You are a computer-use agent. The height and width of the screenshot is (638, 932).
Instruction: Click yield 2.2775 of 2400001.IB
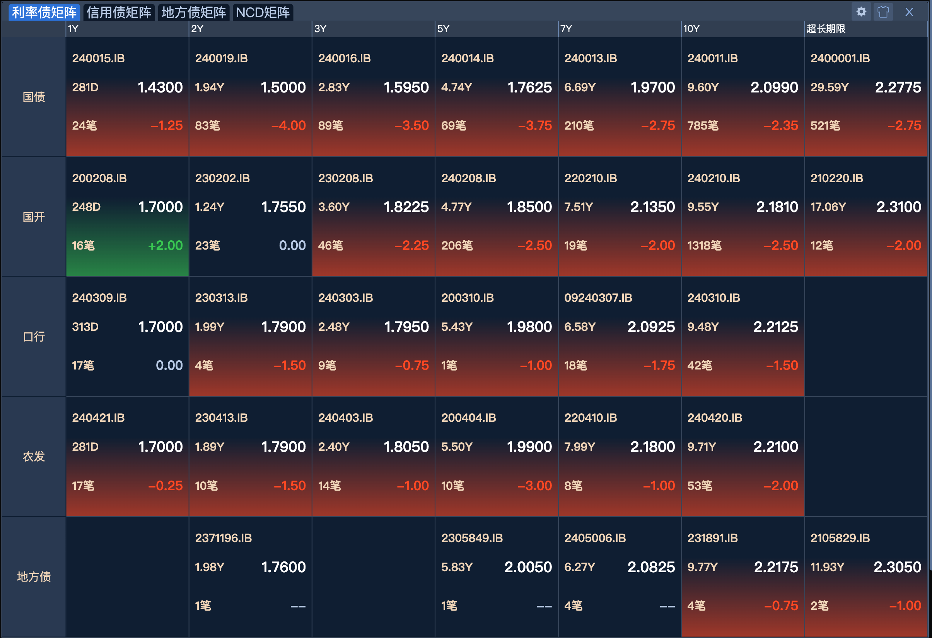898,87
